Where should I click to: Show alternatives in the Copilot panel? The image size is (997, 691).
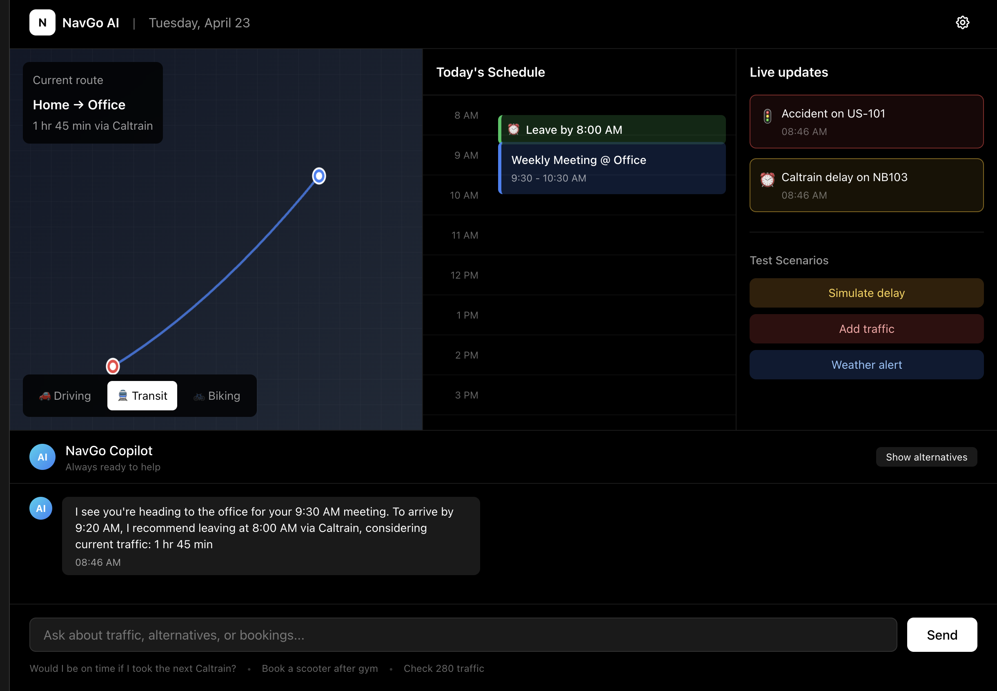(926, 457)
